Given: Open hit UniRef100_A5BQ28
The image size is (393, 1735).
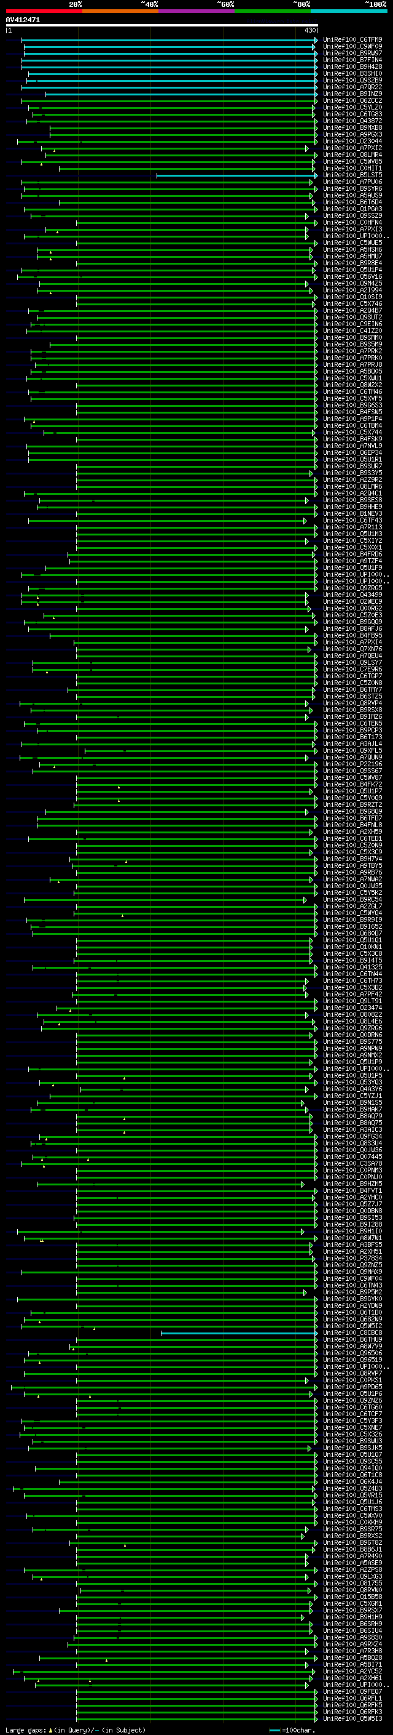Looking at the screenshot, I should pos(352,1658).
